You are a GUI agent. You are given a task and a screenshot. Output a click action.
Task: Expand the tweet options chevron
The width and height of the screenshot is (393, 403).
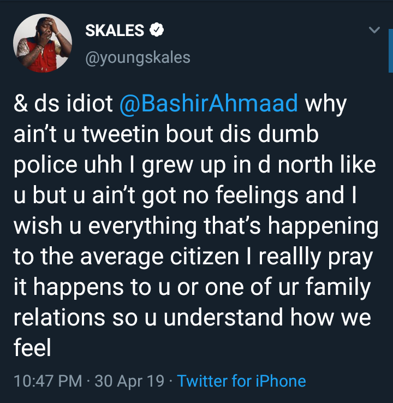point(374,31)
